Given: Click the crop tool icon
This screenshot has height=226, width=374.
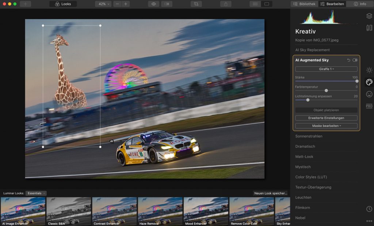Looking at the screenshot, I should (196, 4).
